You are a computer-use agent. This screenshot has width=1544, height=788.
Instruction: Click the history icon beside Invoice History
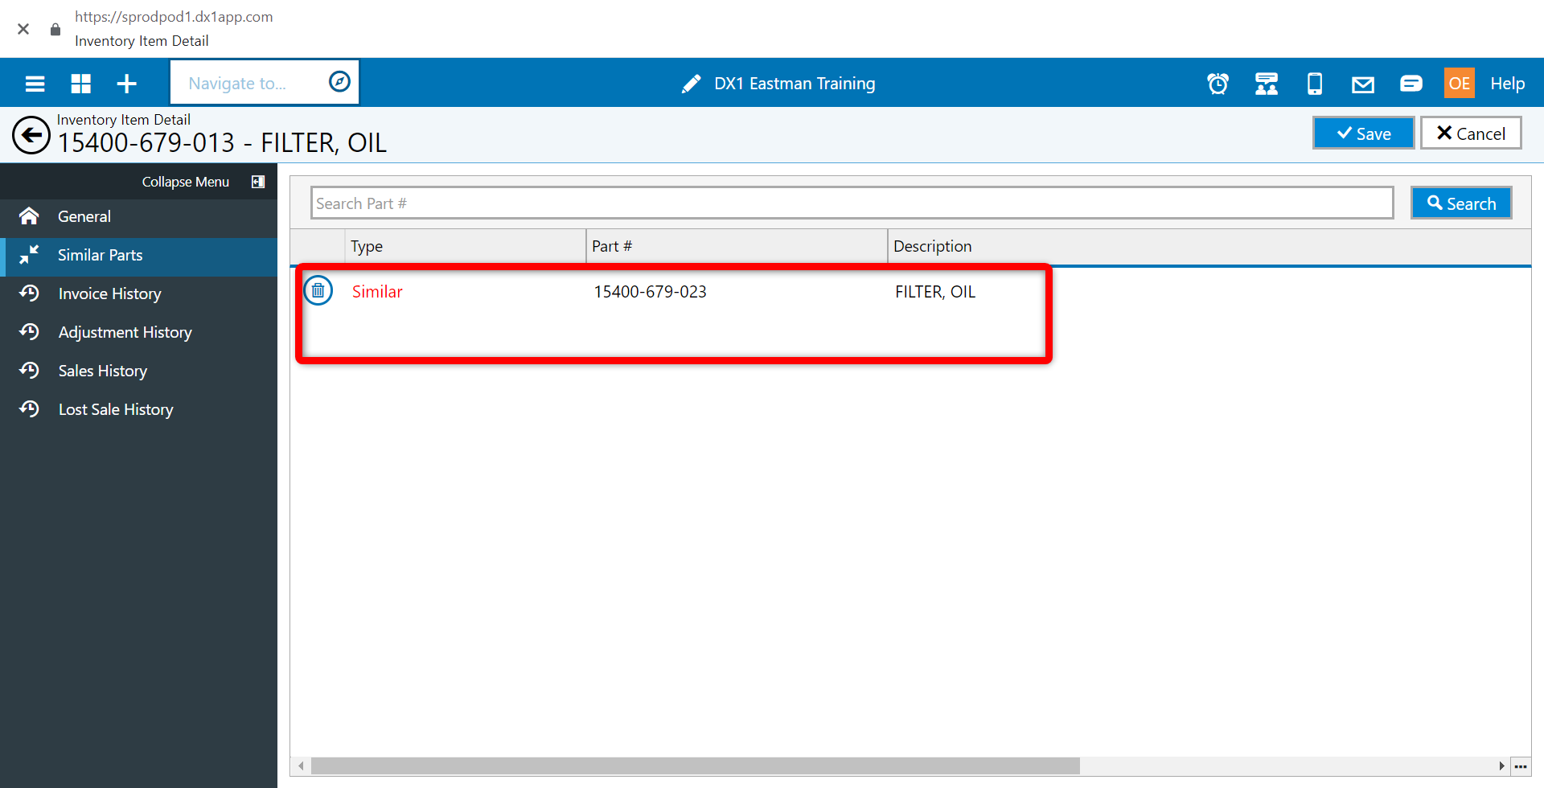(x=30, y=293)
